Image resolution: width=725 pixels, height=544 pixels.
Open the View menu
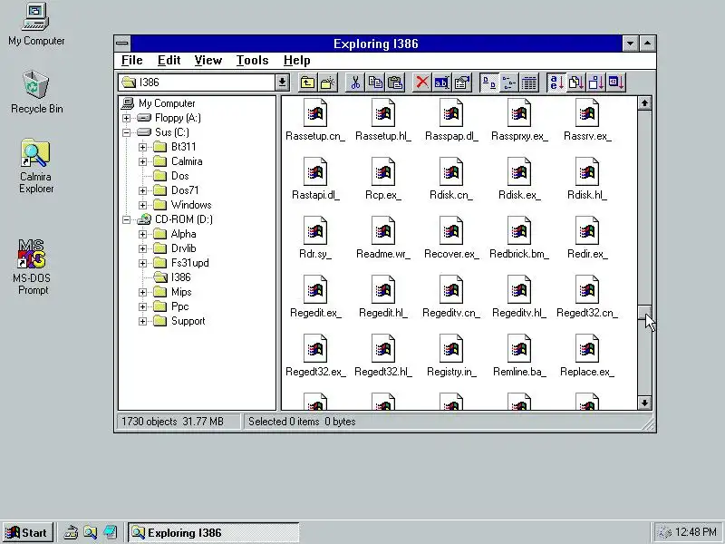(208, 60)
